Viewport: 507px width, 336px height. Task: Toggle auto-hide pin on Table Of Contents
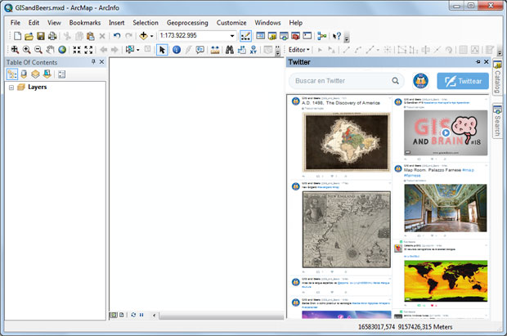[93, 61]
